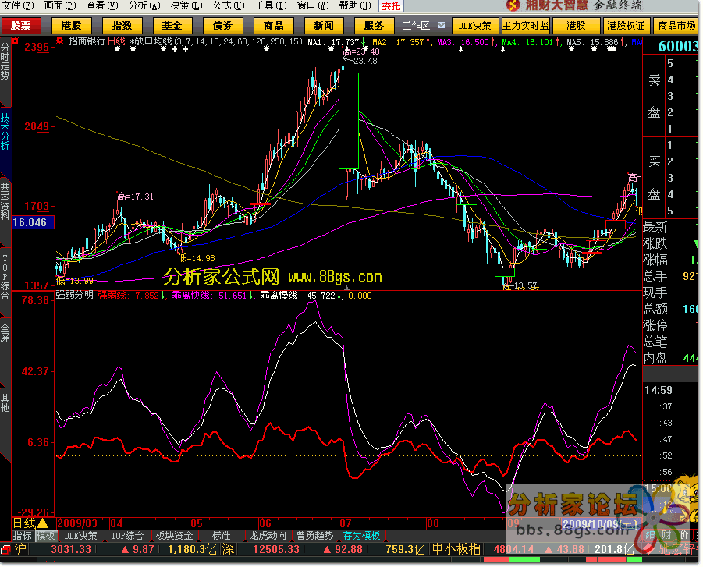
Task: Select the 新闻 toolbar button
Action: 324,26
